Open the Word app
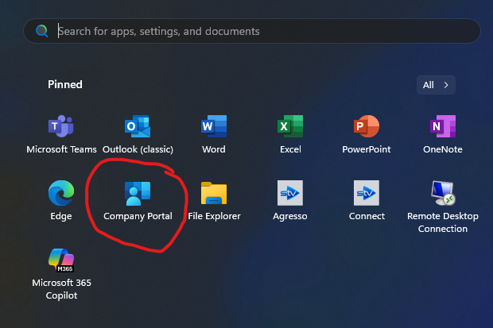Viewport: 493px width, 328px height. 214,134
